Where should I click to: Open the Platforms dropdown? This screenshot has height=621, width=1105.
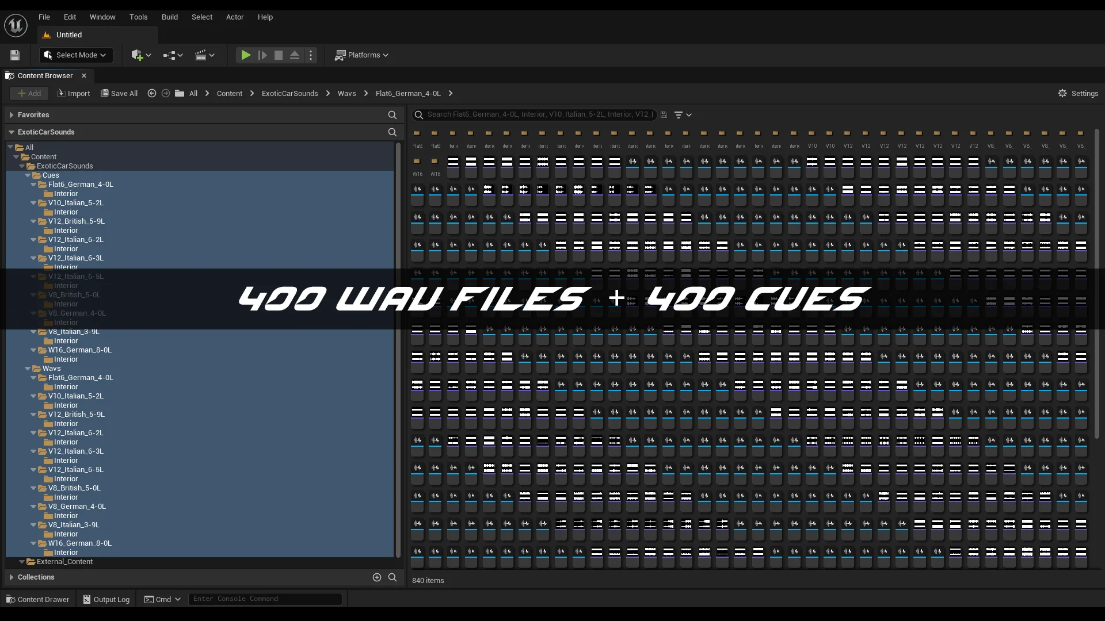coord(361,55)
